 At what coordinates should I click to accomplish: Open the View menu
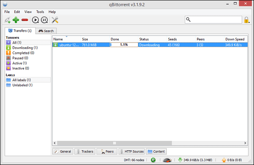28,12
